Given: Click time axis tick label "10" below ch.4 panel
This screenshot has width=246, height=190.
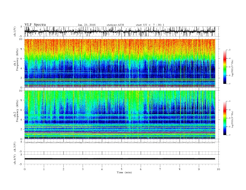Looking at the screenshot, I should pyautogui.click(x=218, y=169).
